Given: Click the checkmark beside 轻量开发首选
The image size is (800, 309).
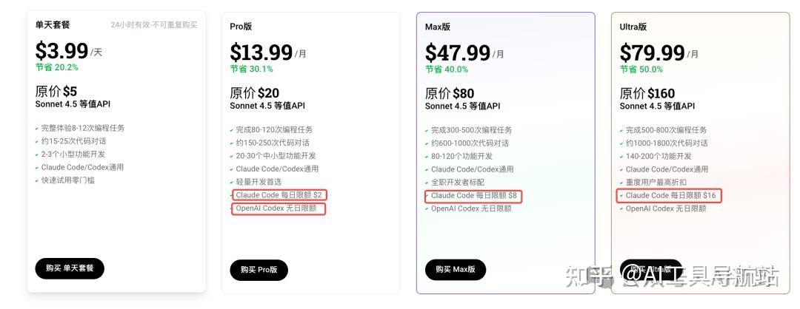Looking at the screenshot, I should [x=232, y=183].
